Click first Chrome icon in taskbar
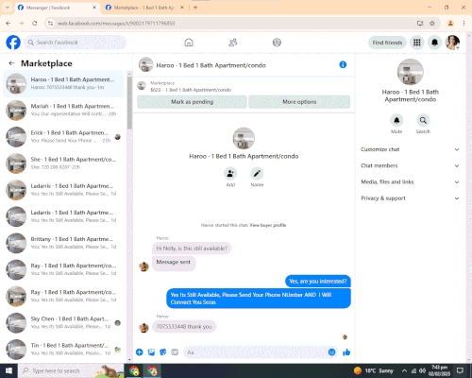 [x=134, y=370]
